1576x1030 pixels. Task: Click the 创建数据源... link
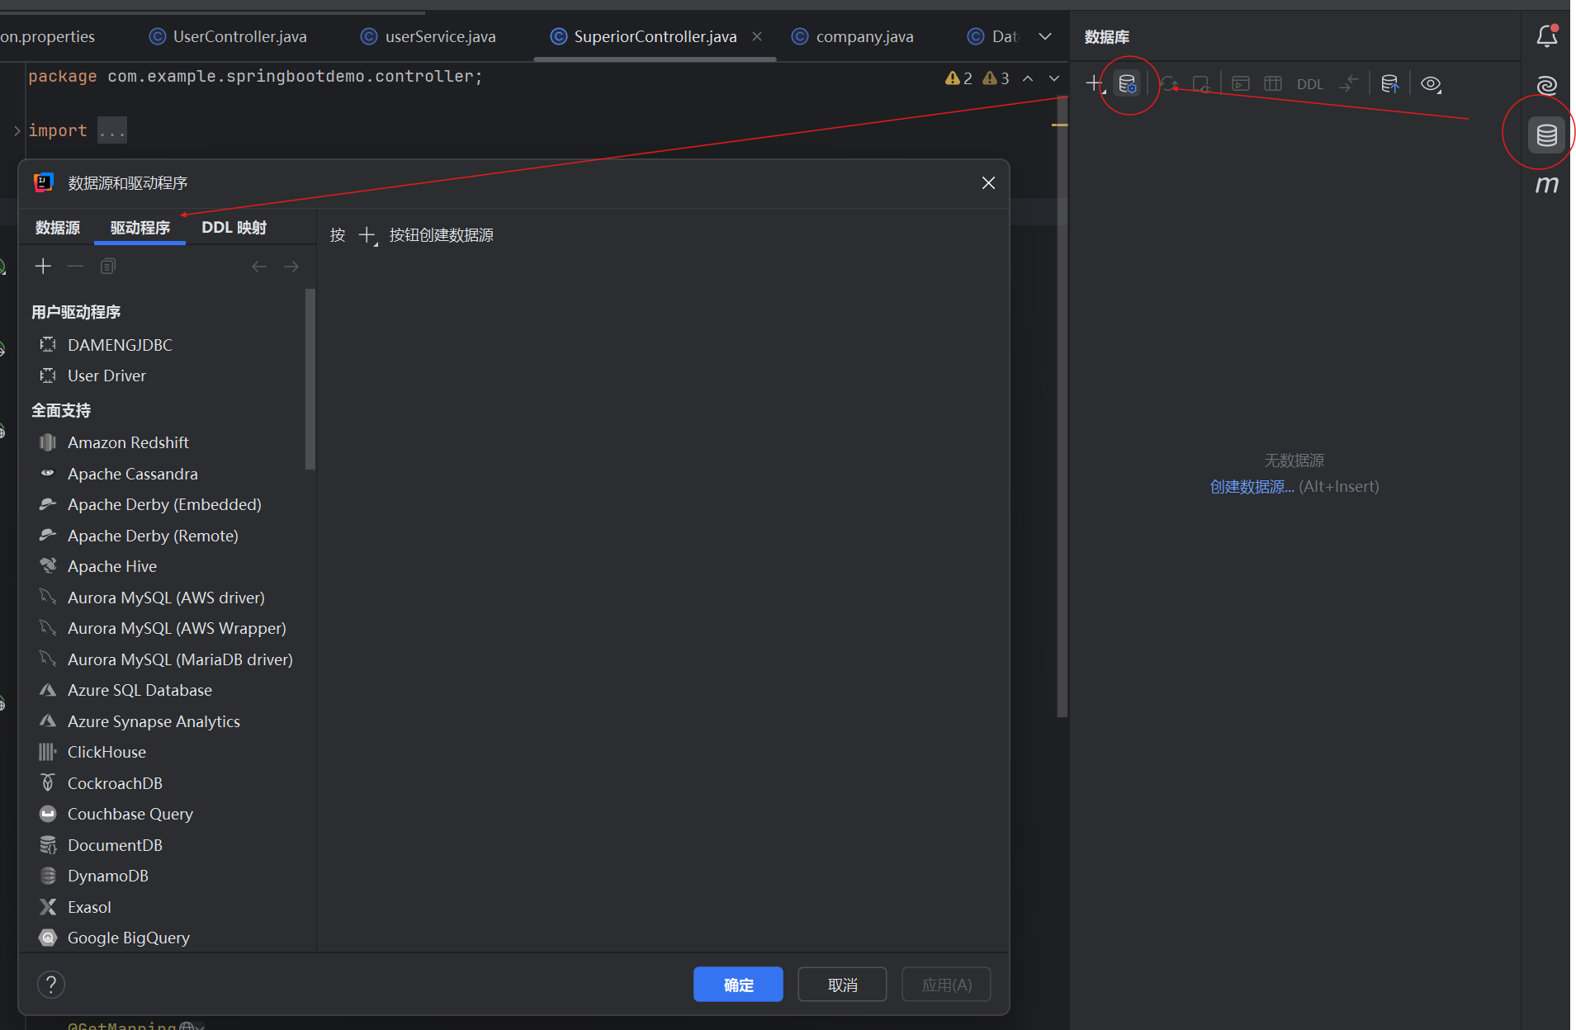(1252, 487)
